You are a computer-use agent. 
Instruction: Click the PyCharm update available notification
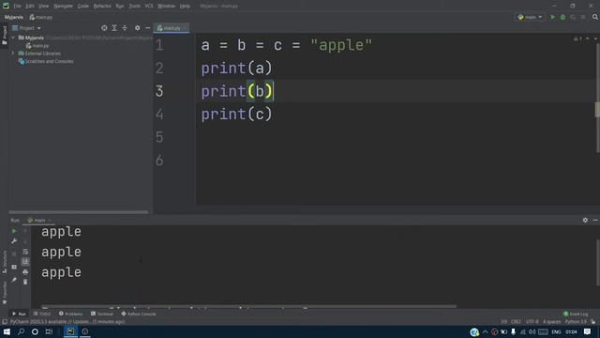pyautogui.click(x=67, y=322)
